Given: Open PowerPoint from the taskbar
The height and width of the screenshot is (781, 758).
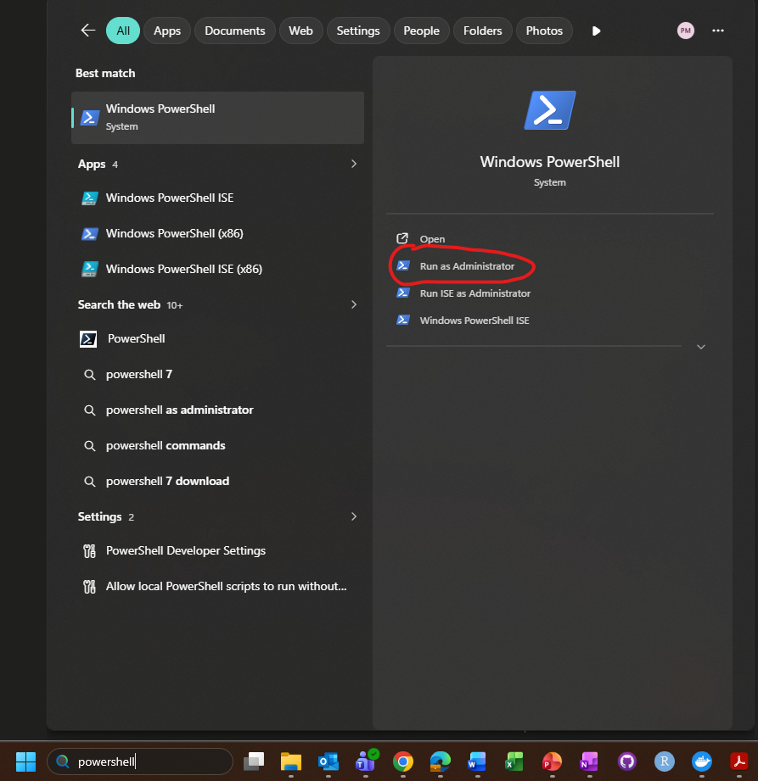Looking at the screenshot, I should tap(552, 761).
